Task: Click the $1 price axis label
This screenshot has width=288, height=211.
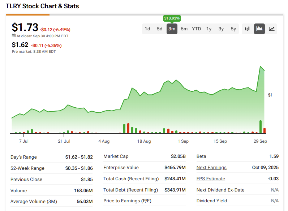Action: point(270,95)
